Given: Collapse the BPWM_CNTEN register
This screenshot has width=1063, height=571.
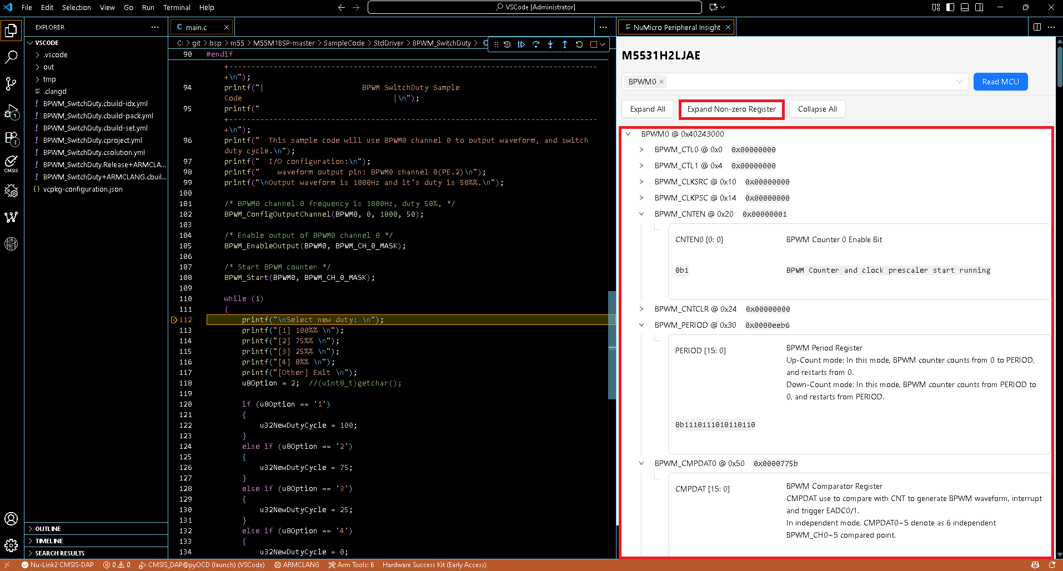Looking at the screenshot, I should (x=641, y=214).
